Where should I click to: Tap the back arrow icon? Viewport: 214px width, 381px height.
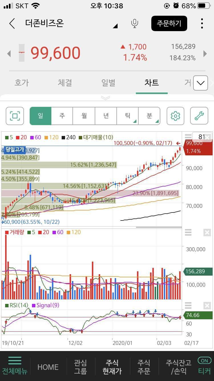pyautogui.click(x=12, y=23)
